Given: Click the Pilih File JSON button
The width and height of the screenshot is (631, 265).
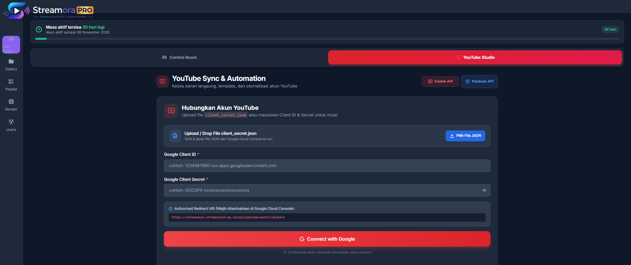Looking at the screenshot, I should 465,136.
